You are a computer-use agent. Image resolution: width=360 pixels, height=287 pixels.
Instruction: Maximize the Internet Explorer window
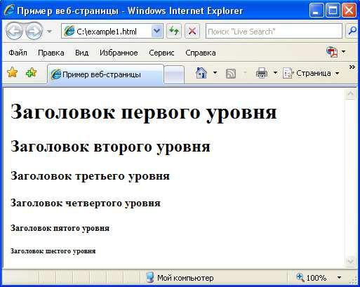click(333, 11)
